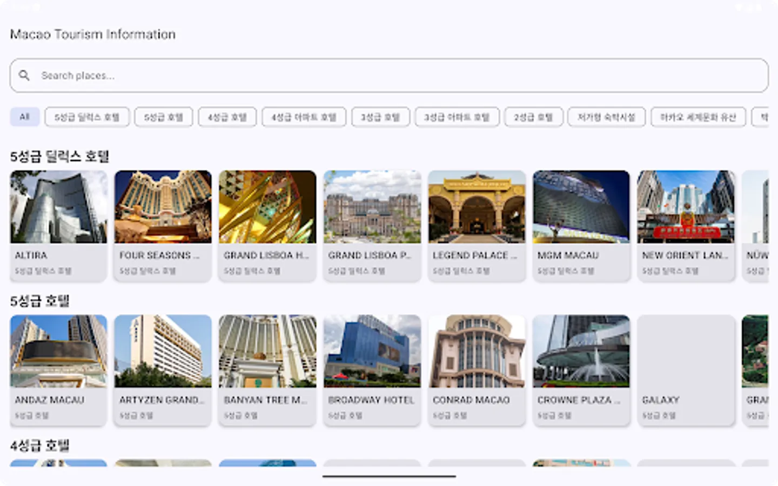The width and height of the screenshot is (778, 486).
Task: Enable the 저가형 숙박시설 filter
Action: [x=606, y=117]
